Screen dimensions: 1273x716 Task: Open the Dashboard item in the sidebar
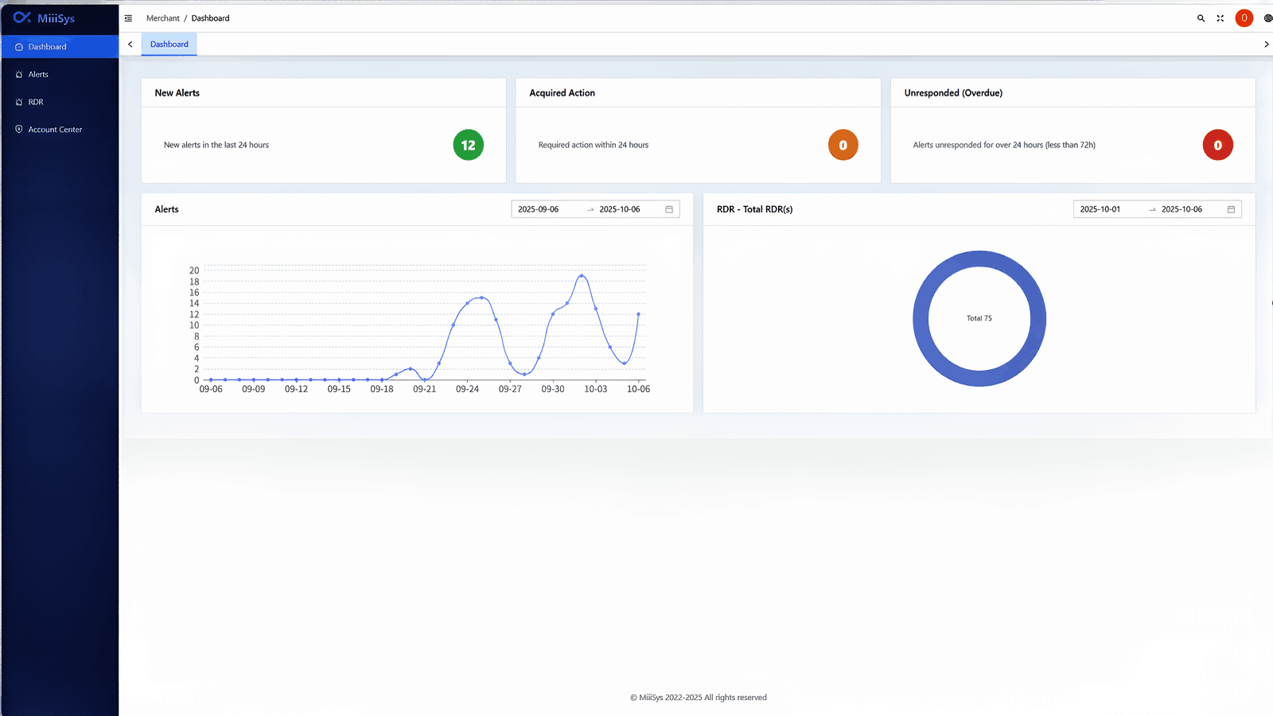pos(60,47)
